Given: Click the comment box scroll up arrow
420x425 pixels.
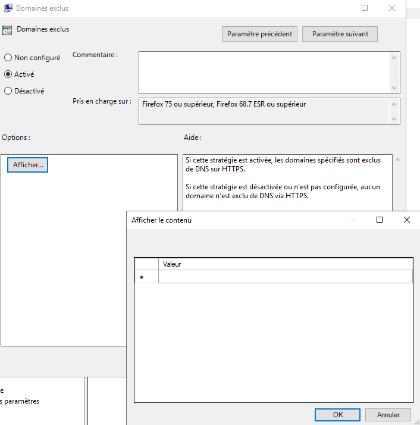Looking at the screenshot, I should (394, 58).
